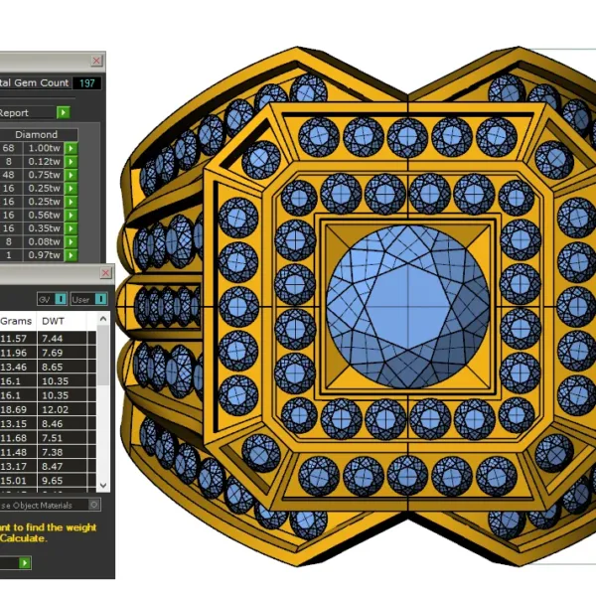Select the 9.65 DWT cell
Screen dimensions: 596x596
tap(63, 481)
